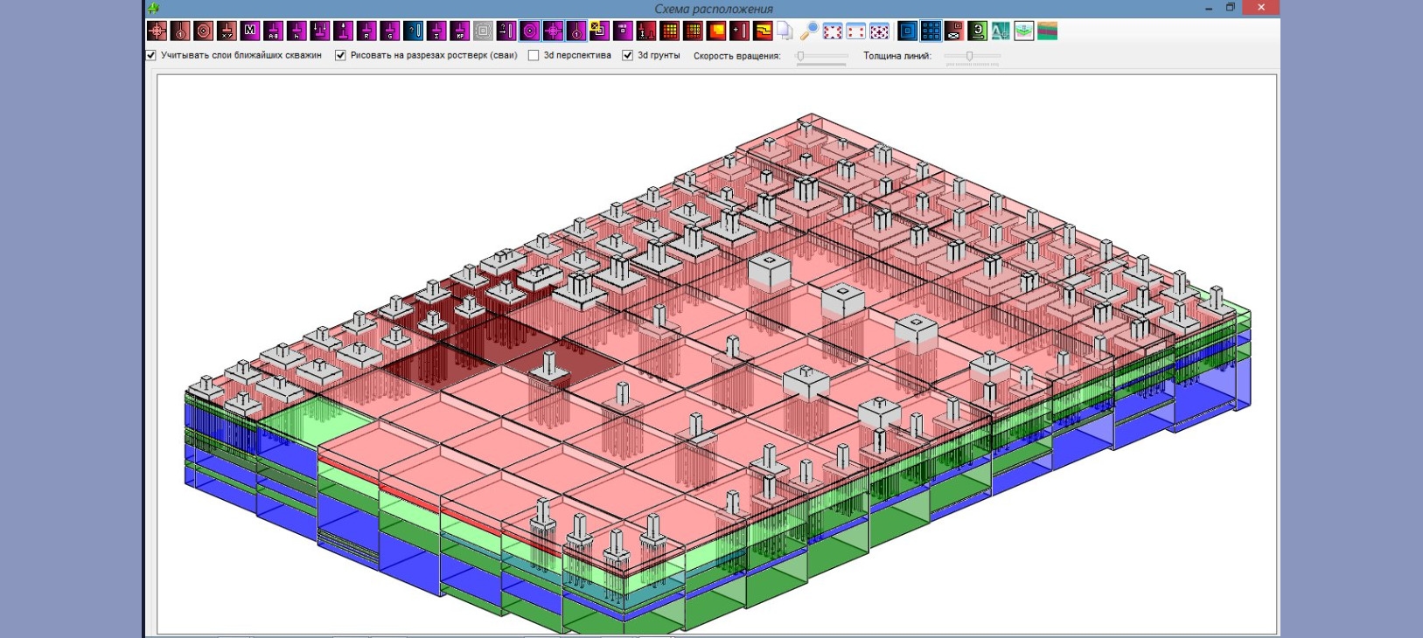1423x638 pixels.
Task: Click the 3D foundation soil view icon
Action: point(1023,31)
